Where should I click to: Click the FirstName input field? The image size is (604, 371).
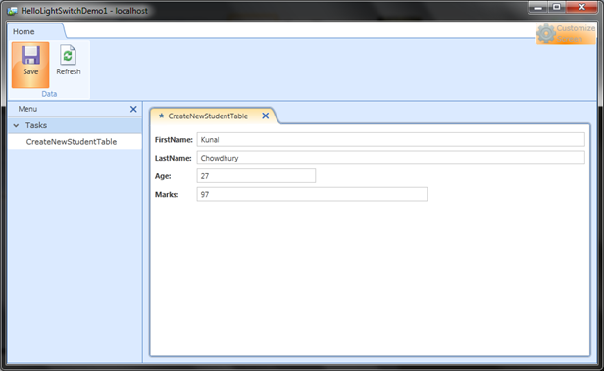390,140
